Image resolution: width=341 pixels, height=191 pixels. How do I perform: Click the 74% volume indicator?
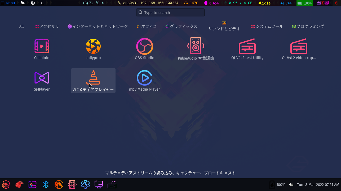pos(286,3)
